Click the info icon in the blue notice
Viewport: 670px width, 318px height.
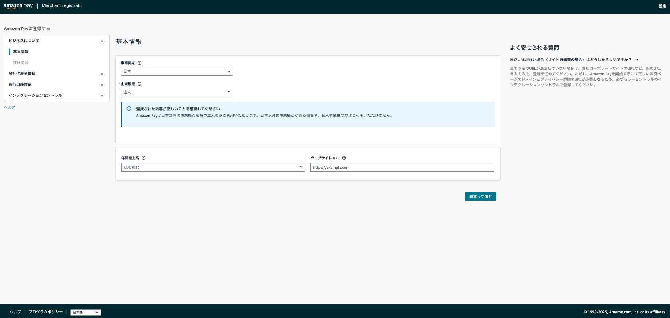pos(129,108)
